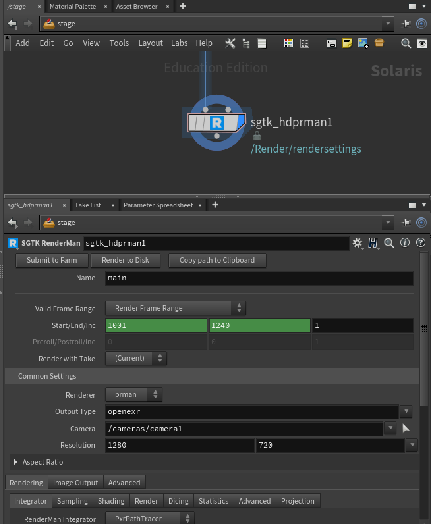Toggle network display eye options
The width and height of the screenshot is (431, 524).
tap(422, 43)
